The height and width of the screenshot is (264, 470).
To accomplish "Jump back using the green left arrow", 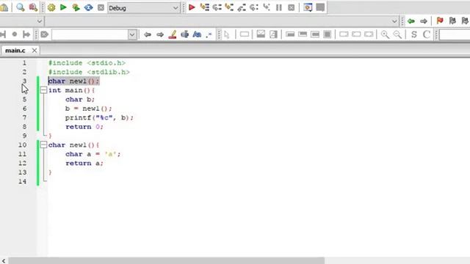I will point(411,21).
